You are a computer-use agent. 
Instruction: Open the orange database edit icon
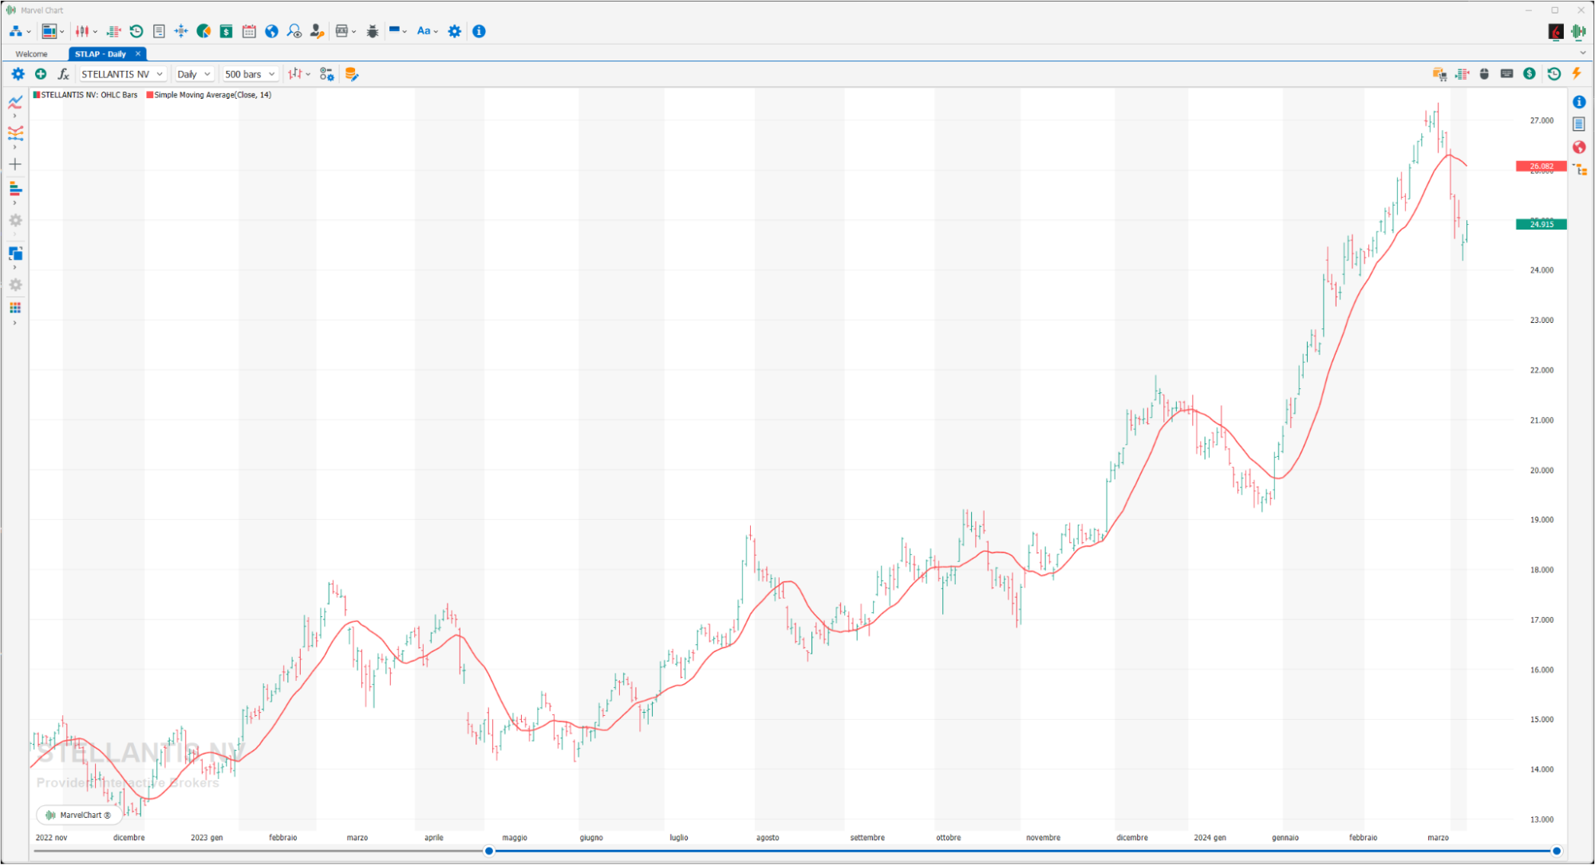[351, 74]
